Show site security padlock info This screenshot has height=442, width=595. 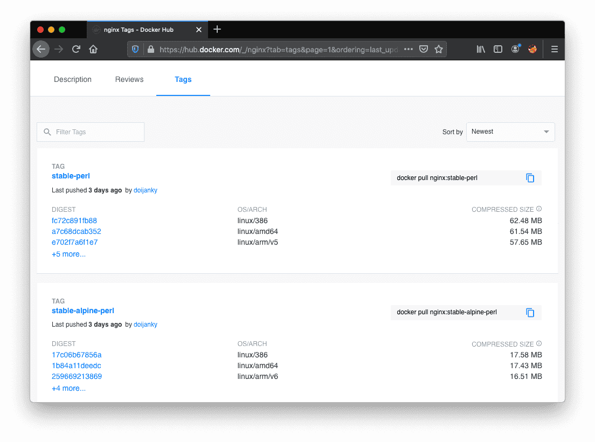click(x=151, y=50)
